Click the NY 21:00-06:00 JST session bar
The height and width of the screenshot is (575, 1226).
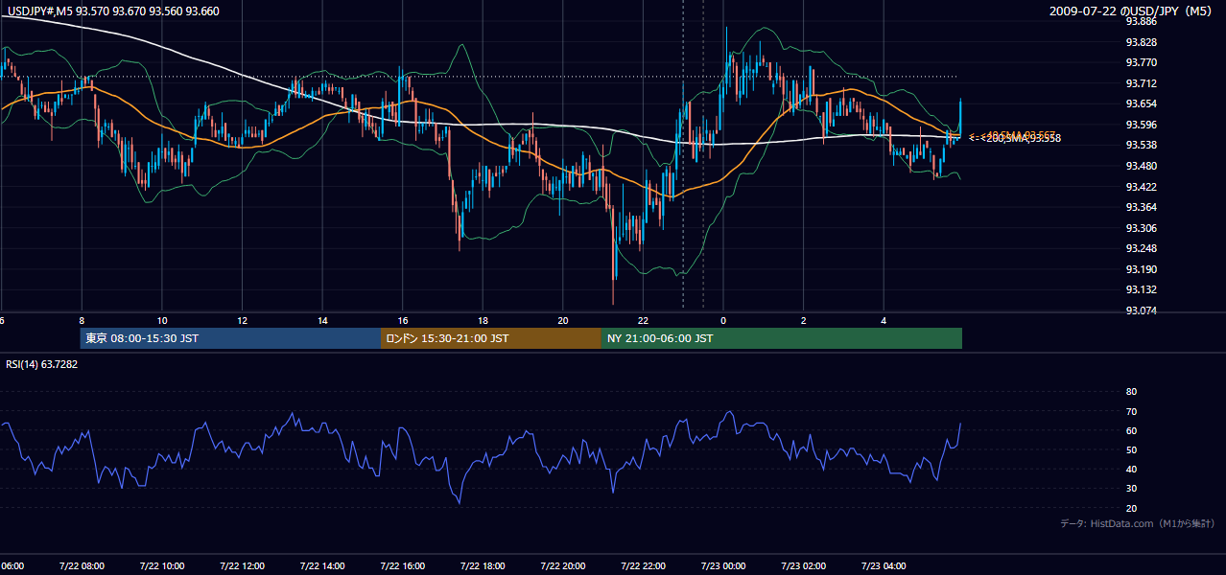click(782, 338)
